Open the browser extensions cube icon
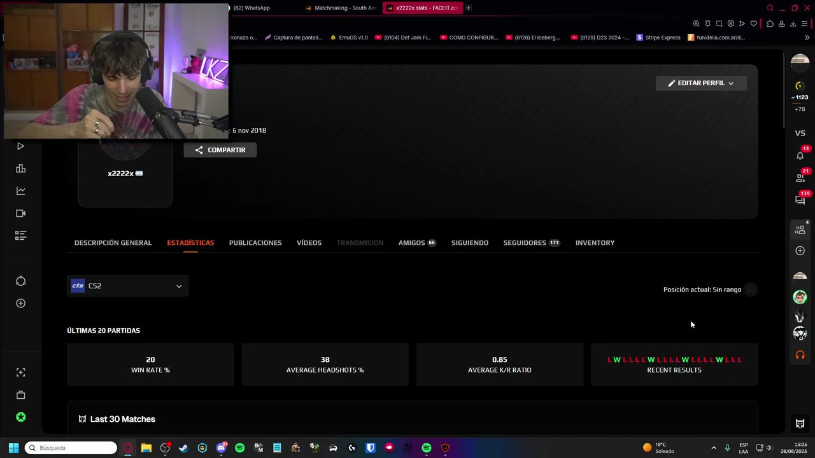 [x=770, y=24]
